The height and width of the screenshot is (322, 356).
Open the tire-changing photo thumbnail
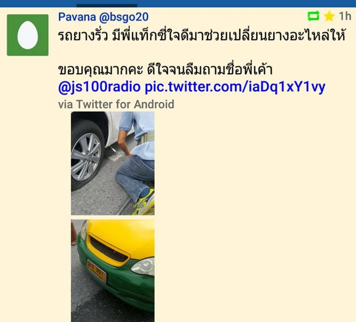point(113,163)
